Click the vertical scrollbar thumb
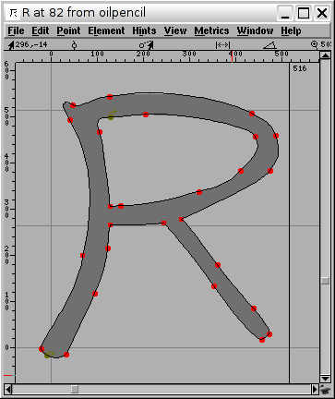Image resolution: width=335 pixels, height=399 pixels. click(x=325, y=281)
